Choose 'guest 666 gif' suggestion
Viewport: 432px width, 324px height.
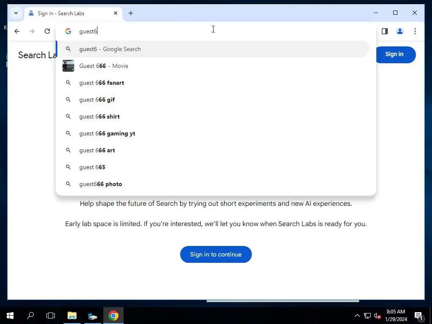[x=213, y=100]
